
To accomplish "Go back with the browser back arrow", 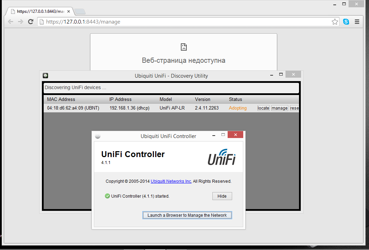I will point(11,22).
